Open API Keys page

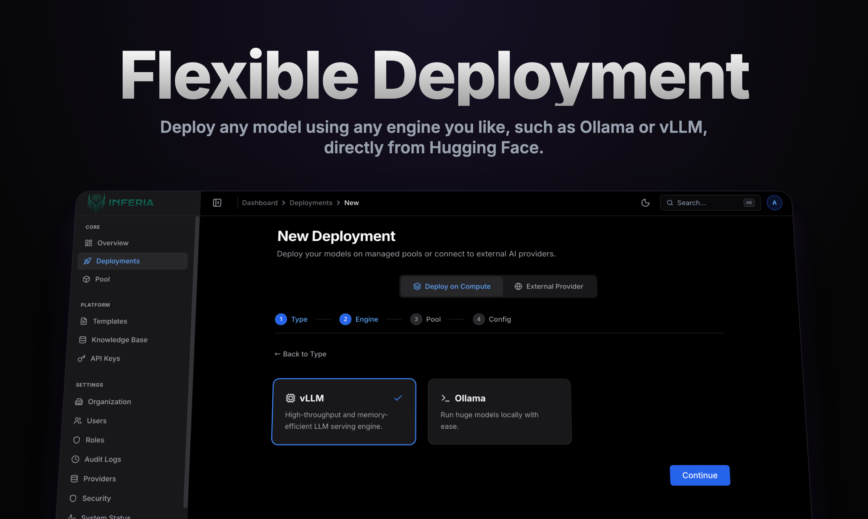point(105,358)
